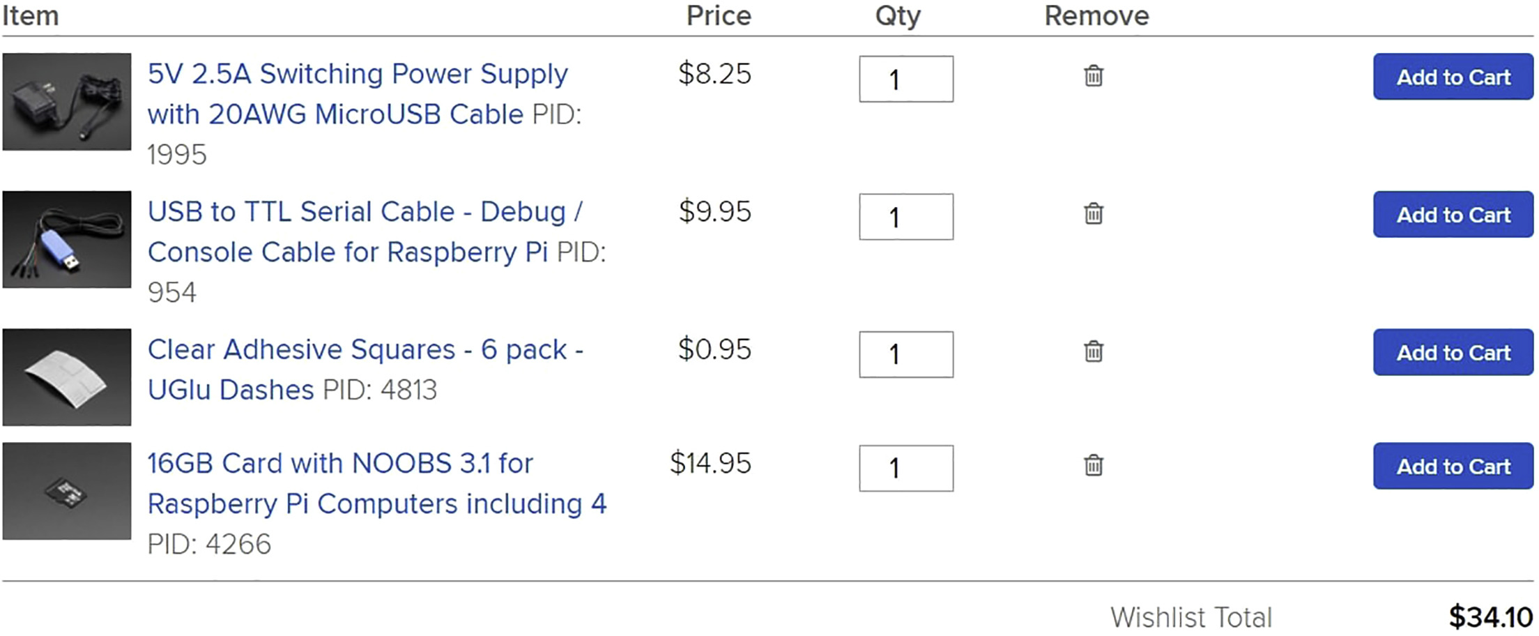Delete Clear Adhesive Squares using trash icon
This screenshot has width=1539, height=636.
[1093, 351]
